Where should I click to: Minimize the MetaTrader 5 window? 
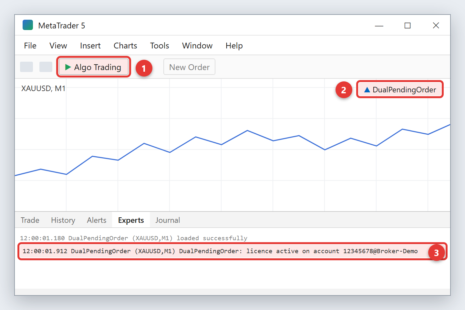point(379,26)
